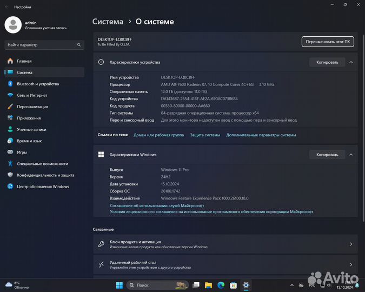Click the Код продукта value 00330-80000-00000-AA660

185,106
